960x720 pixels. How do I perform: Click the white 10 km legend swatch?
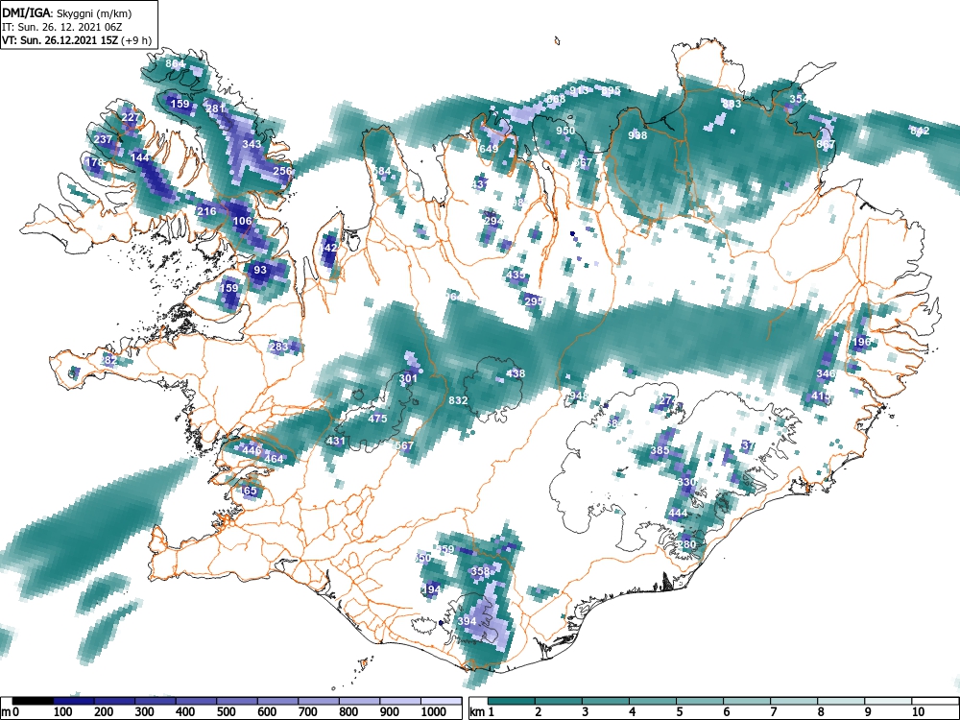point(934,701)
